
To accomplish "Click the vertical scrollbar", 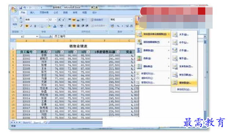I will pyautogui.click(x=205, y=77).
